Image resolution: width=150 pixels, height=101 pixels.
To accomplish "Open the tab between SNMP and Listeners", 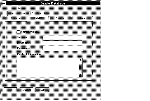I will [x=60, y=18].
